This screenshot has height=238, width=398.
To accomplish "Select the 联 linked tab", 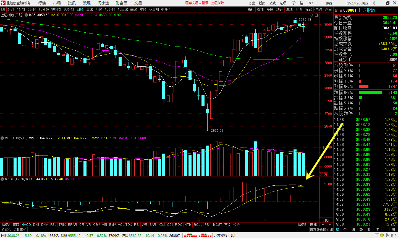I will click(x=369, y=230).
